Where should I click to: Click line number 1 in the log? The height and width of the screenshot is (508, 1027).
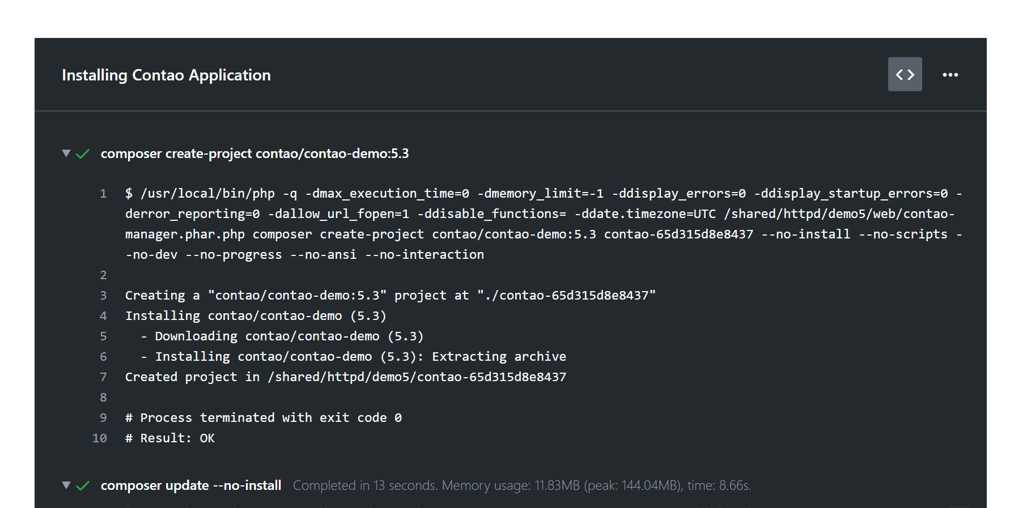coord(103,193)
